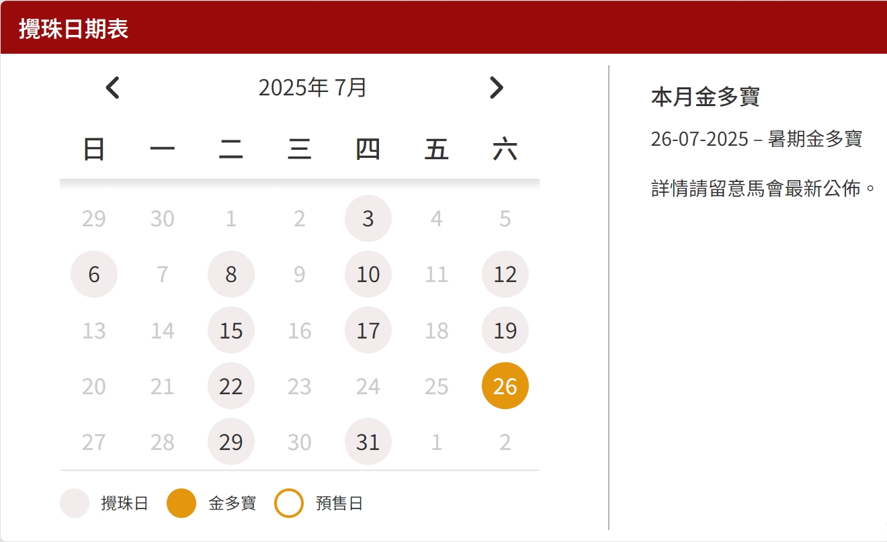The image size is (887, 542).
Task: Select draw date July 17
Action: click(x=368, y=330)
